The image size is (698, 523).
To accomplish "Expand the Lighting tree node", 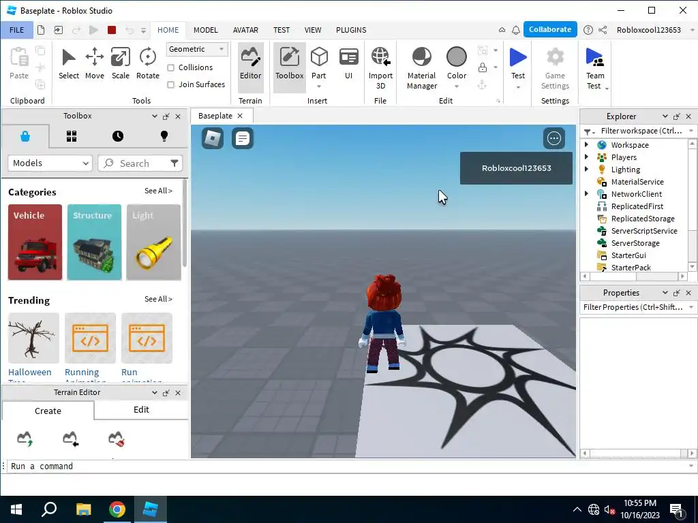I will 586,169.
